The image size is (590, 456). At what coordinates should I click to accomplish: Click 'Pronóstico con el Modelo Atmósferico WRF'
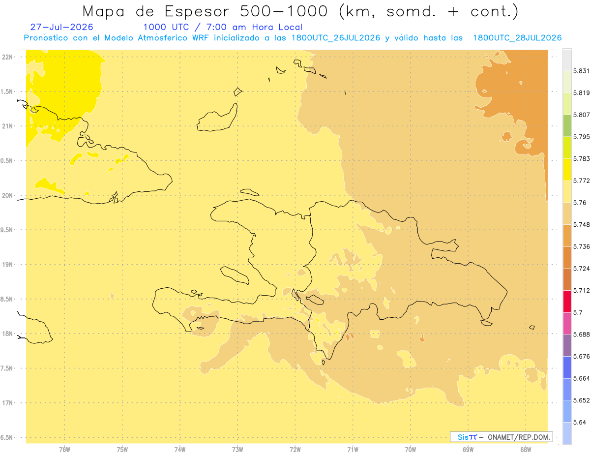118,38
